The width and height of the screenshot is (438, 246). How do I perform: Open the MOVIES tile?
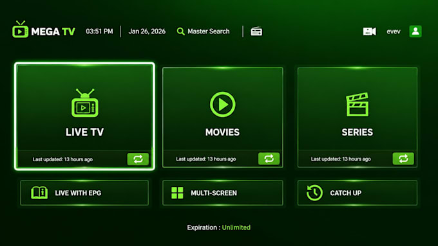point(223,118)
